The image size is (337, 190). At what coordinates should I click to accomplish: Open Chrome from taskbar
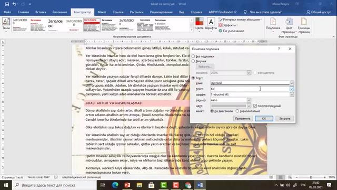(x=188, y=185)
